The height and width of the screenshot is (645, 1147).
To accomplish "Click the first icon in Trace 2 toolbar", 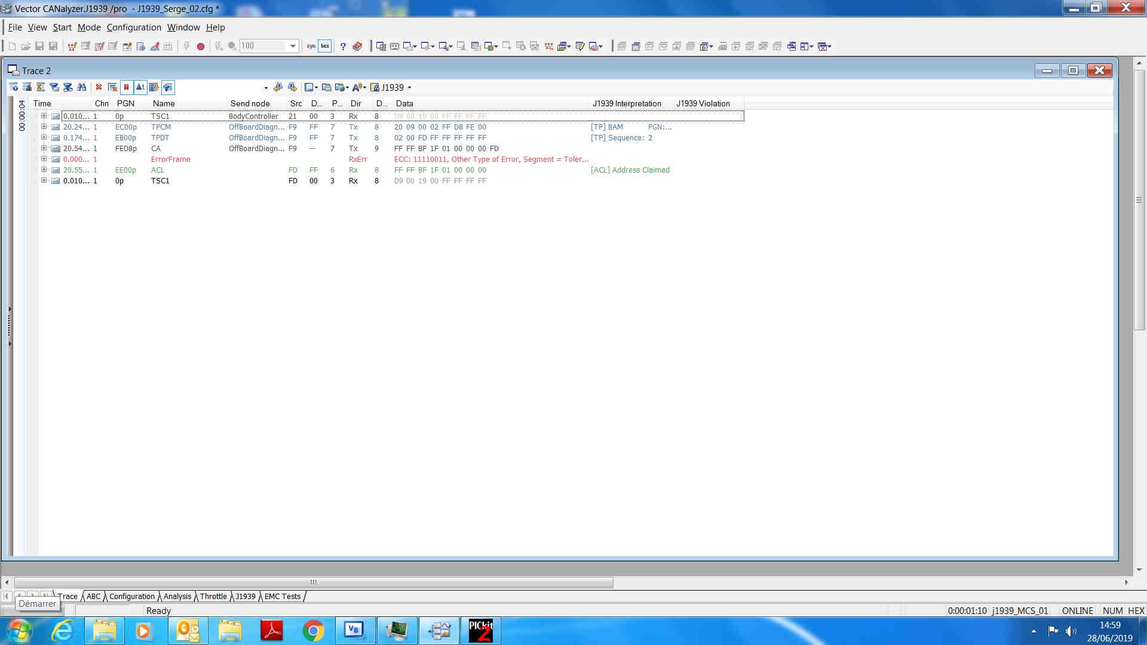I will 13,87.
